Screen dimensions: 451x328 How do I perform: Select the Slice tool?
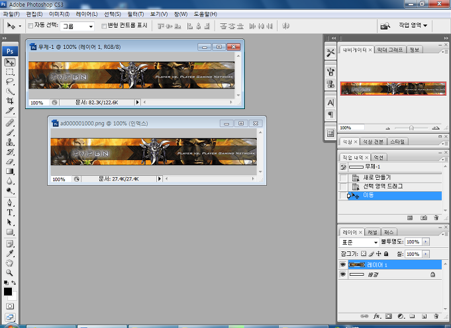10,110
